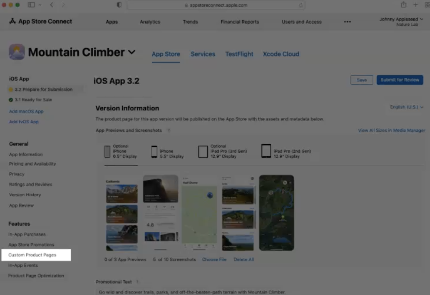Open the Mountain Climber app icon

pyautogui.click(x=17, y=52)
